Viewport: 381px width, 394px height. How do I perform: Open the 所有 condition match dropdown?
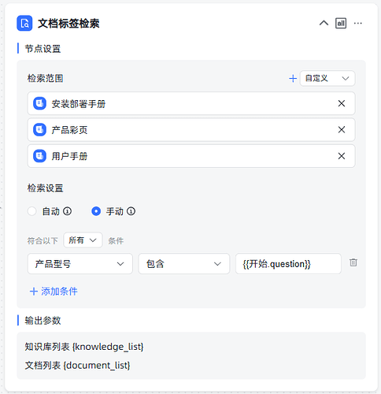click(83, 240)
